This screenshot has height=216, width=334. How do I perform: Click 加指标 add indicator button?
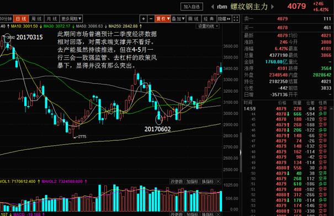[x=192, y=182]
